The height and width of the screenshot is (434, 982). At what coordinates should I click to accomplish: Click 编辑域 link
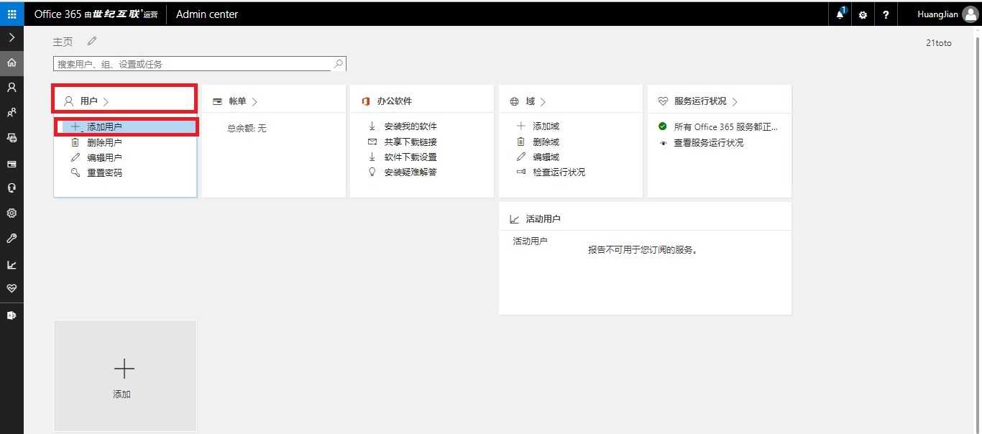546,157
